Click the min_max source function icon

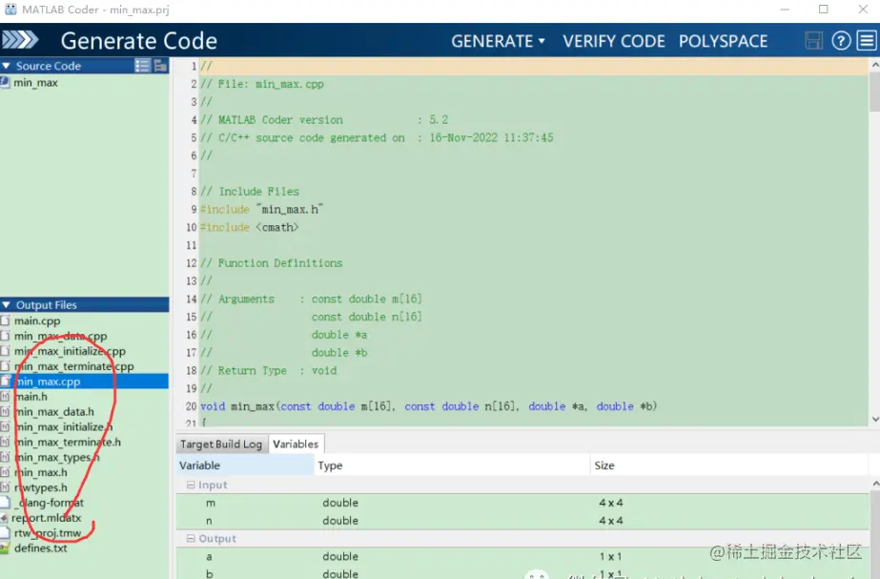click(x=5, y=83)
